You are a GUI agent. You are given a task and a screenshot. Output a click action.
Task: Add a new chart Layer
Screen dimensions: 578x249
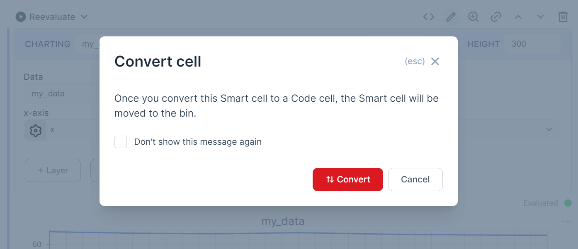coord(53,170)
